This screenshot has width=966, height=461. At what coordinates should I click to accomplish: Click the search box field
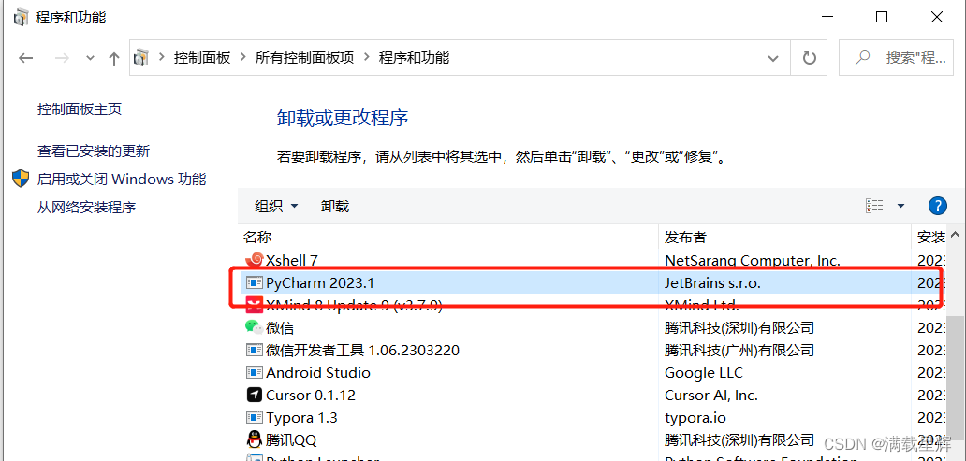tap(896, 59)
